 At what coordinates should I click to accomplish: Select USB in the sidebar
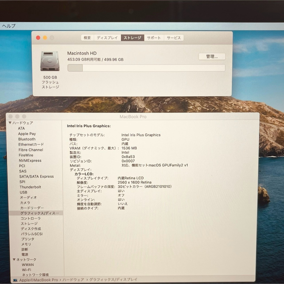pyautogui.click(x=24, y=192)
